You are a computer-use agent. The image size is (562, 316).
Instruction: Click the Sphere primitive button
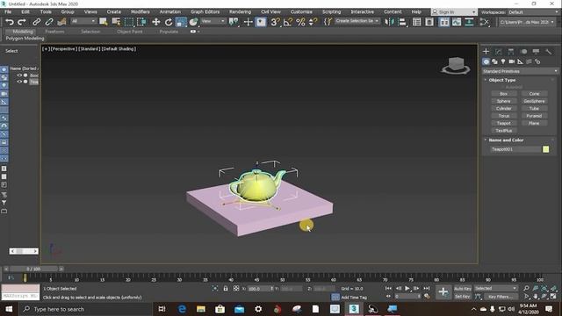pyautogui.click(x=503, y=102)
